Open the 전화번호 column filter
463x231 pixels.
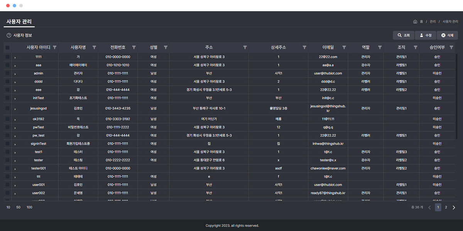click(x=134, y=47)
